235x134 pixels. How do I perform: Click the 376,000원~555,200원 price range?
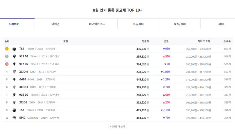198,80
